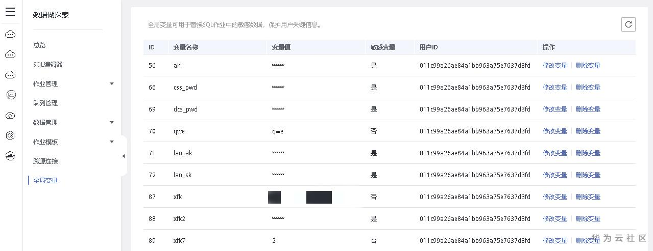Select 跨源连接 in the sidebar

[x=45, y=161]
